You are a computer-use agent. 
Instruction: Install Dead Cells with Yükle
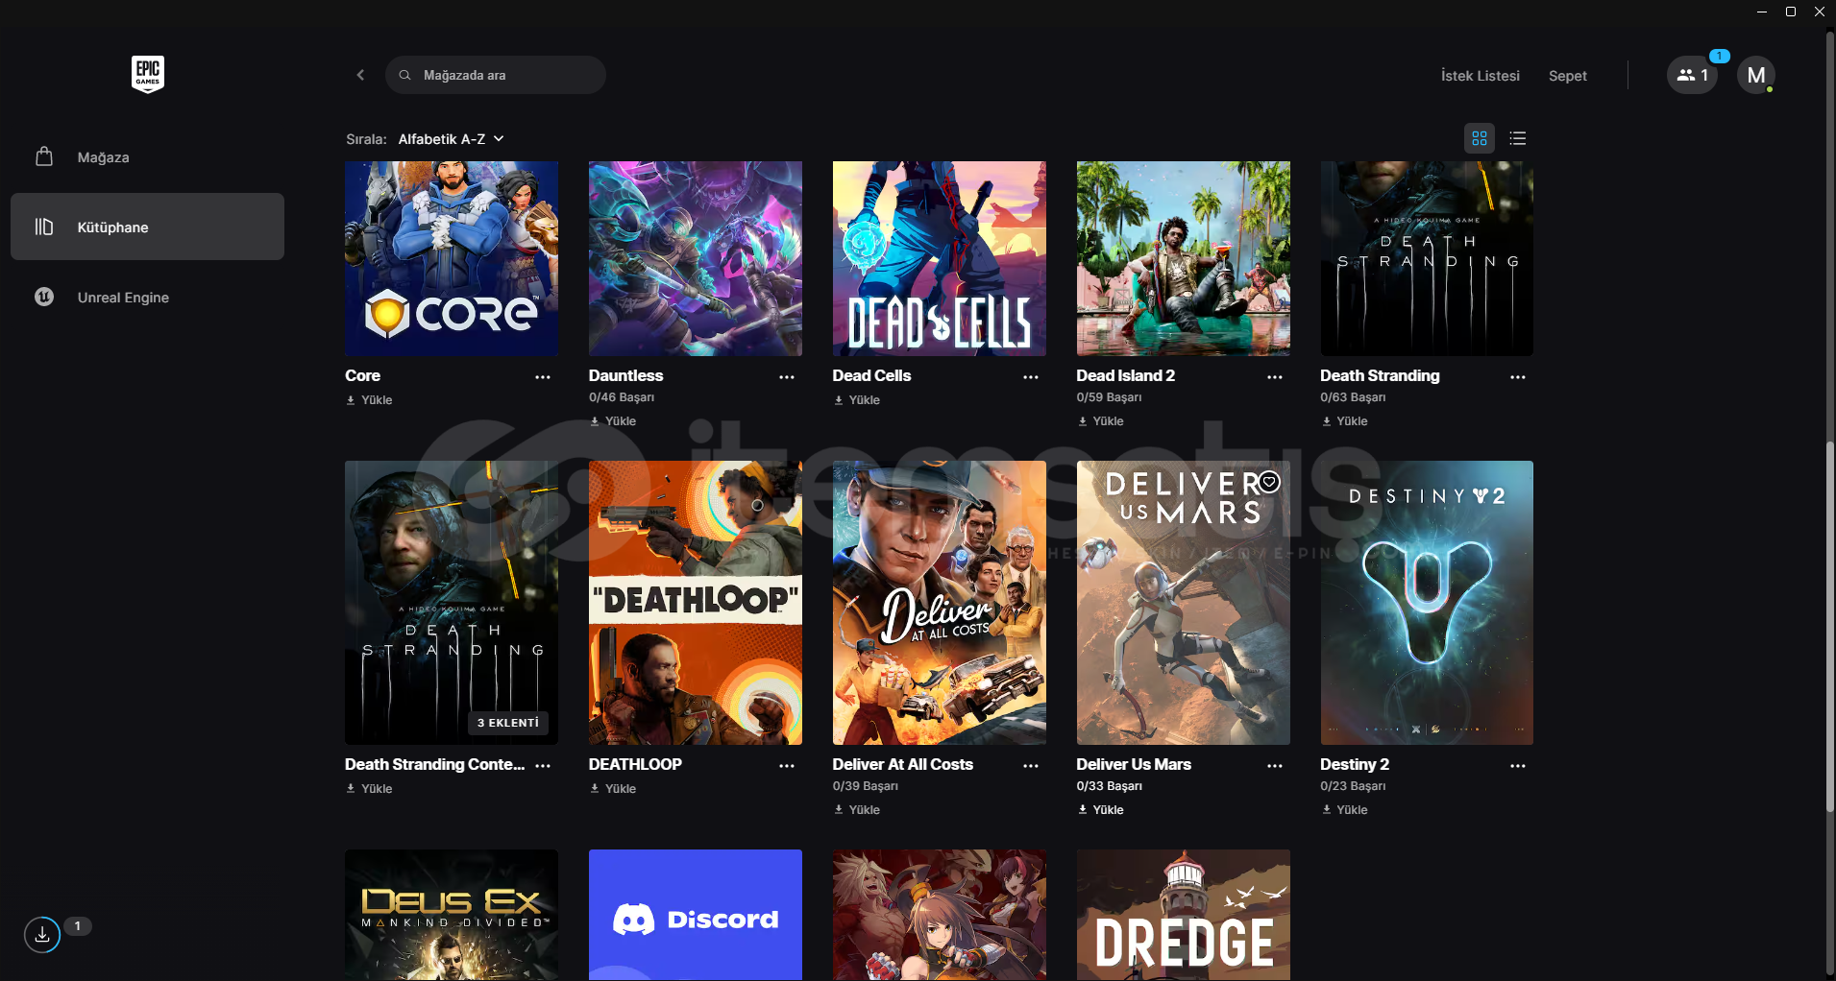(x=857, y=400)
